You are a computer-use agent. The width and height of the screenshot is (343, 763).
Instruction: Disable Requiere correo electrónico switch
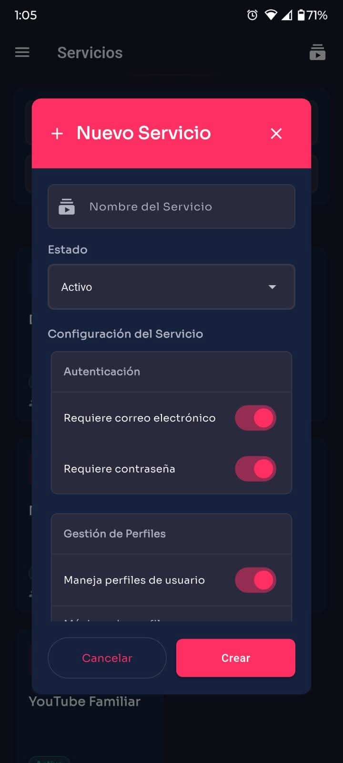tap(255, 418)
